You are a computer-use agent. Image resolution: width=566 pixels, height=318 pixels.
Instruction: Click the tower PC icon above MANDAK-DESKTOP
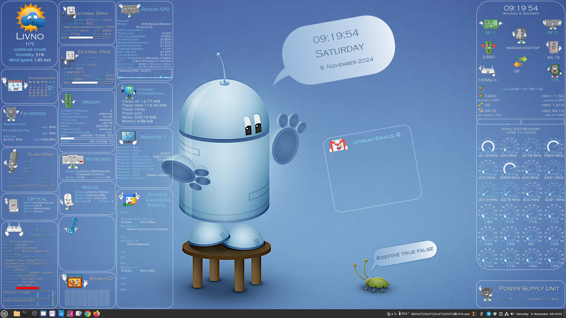(520, 36)
